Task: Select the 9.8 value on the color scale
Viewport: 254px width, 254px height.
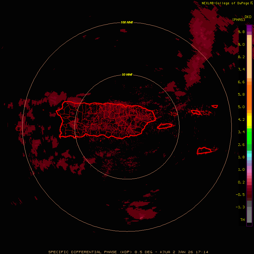Action: (241, 32)
